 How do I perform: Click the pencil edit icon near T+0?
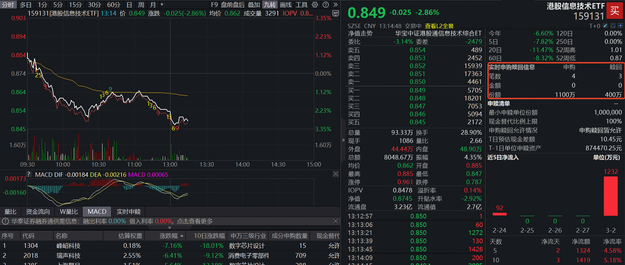click(x=605, y=25)
